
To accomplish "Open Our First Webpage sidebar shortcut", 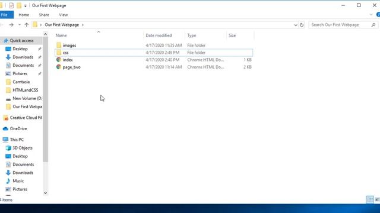I will click(x=27, y=106).
